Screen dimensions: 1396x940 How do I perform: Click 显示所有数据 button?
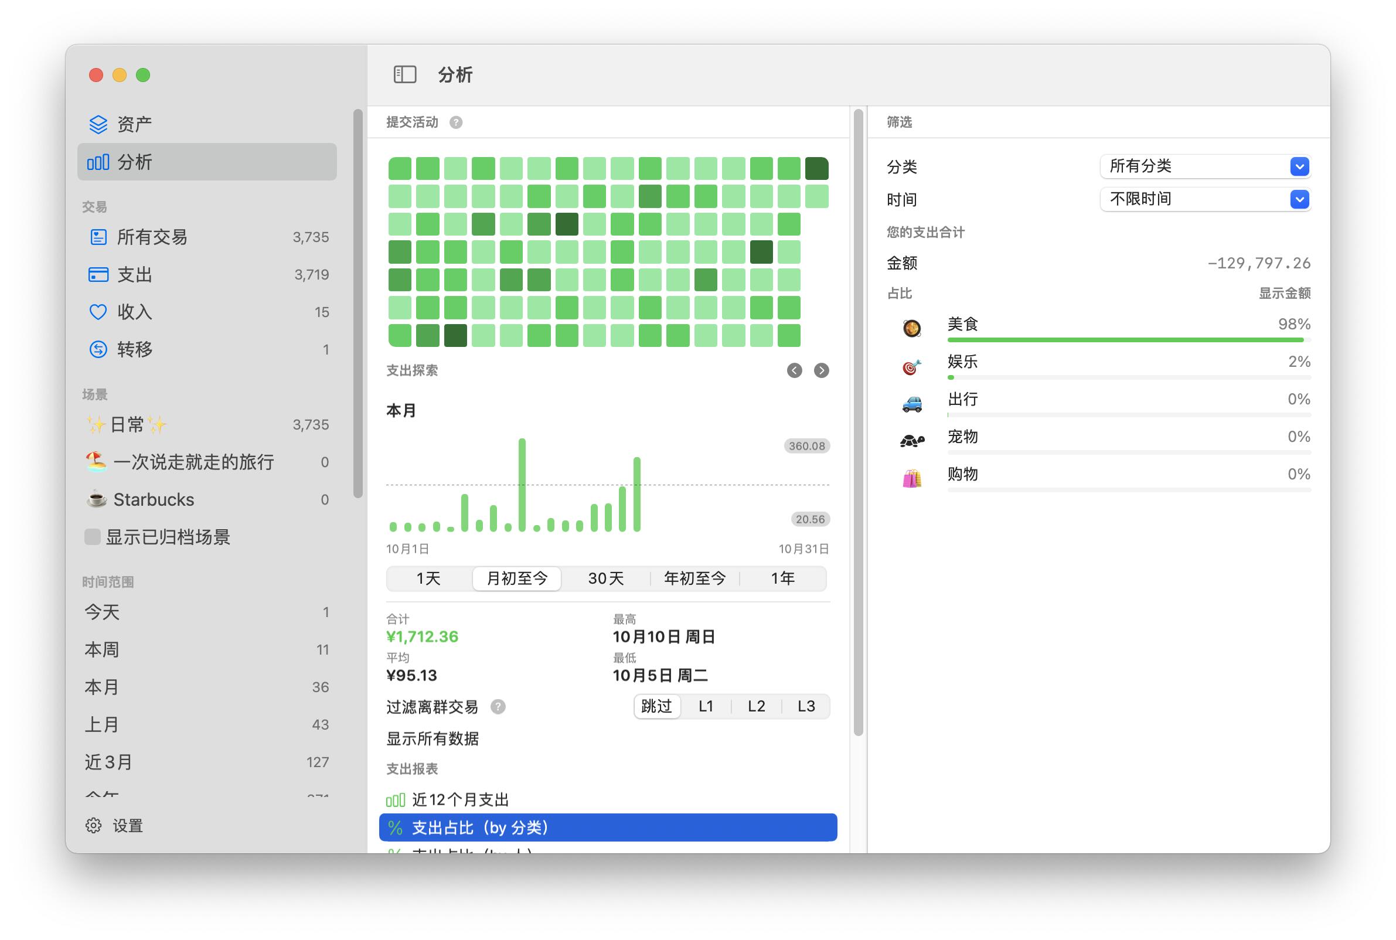[432, 738]
